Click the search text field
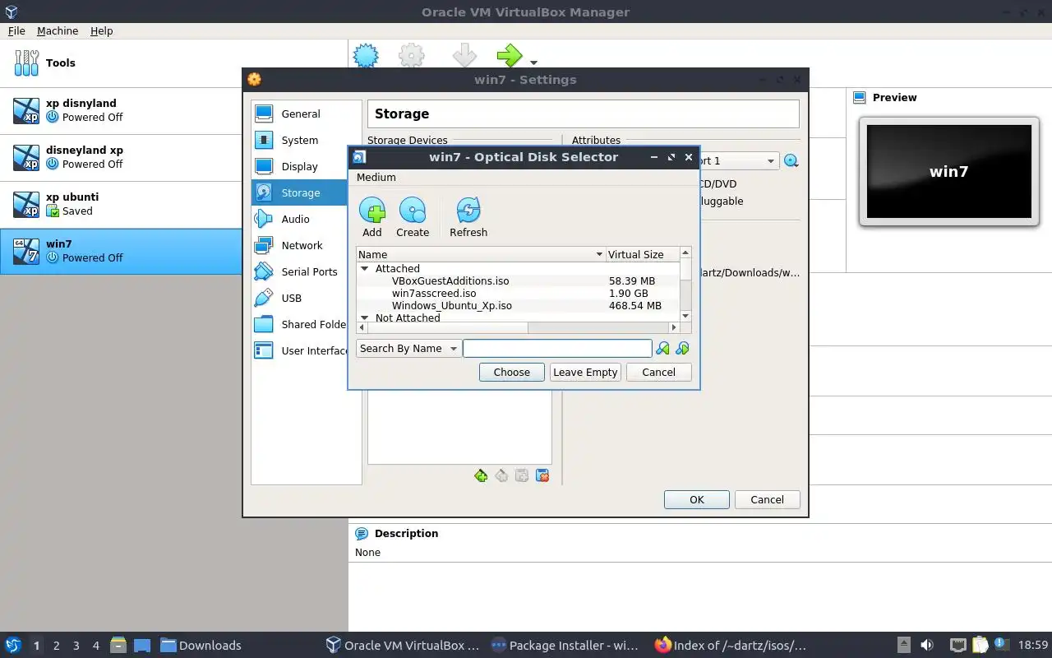 557,349
